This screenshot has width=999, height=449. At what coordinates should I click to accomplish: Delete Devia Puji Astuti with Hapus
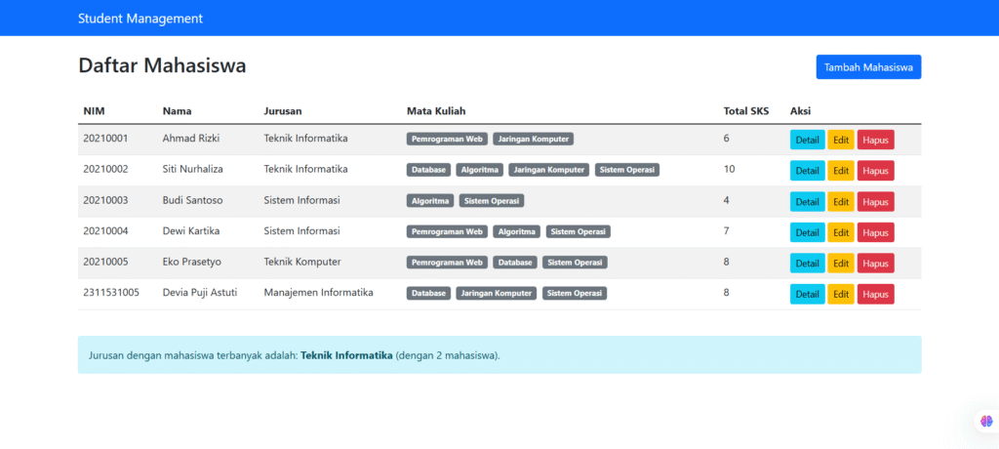[875, 294]
